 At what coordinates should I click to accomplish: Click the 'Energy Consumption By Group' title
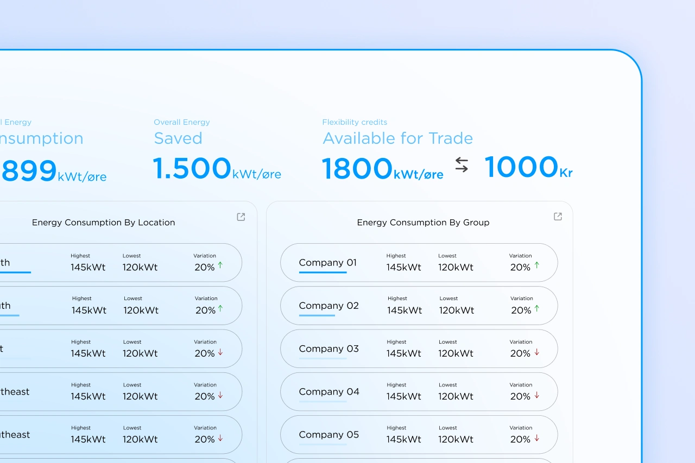coord(424,223)
